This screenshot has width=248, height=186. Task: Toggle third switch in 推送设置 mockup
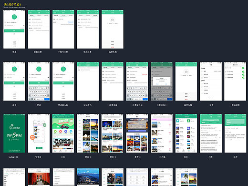coord(243,74)
